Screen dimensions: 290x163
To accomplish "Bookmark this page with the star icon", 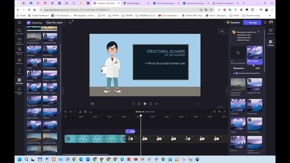I will [211, 10].
